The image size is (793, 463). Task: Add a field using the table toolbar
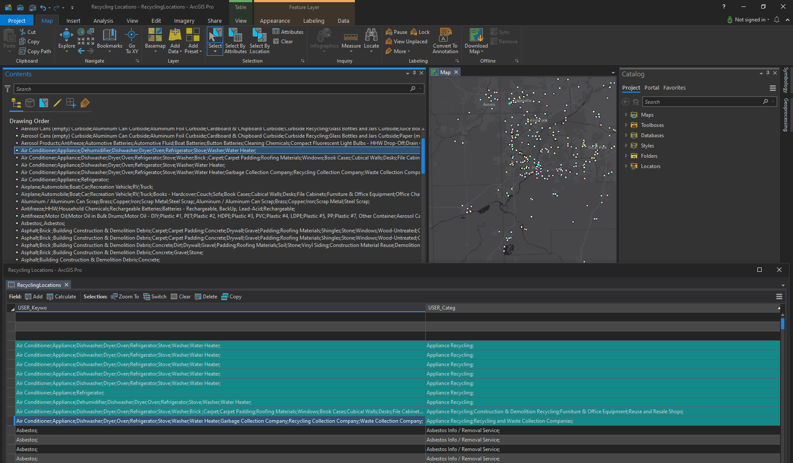point(33,297)
